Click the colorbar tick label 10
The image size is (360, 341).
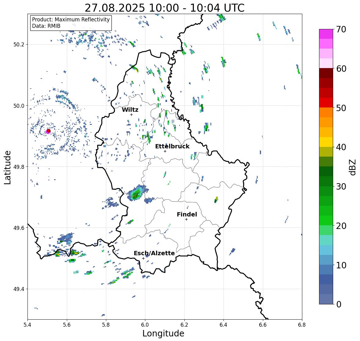(x=341, y=265)
